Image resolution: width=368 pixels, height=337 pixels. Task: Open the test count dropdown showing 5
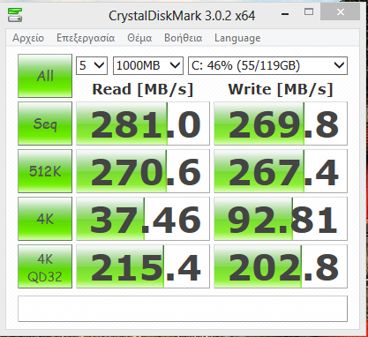[92, 65]
